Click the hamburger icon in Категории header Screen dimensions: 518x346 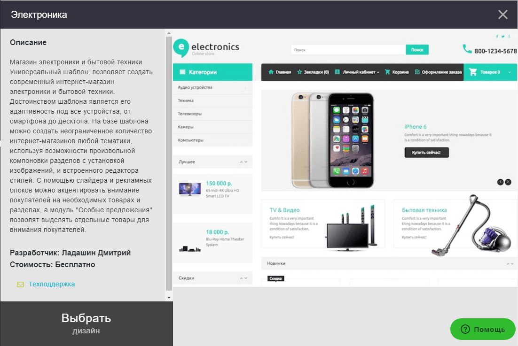click(x=182, y=72)
